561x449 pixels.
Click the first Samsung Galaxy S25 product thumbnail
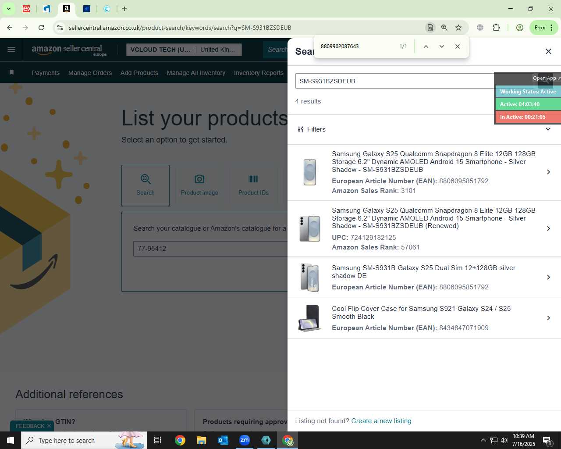[310, 172]
